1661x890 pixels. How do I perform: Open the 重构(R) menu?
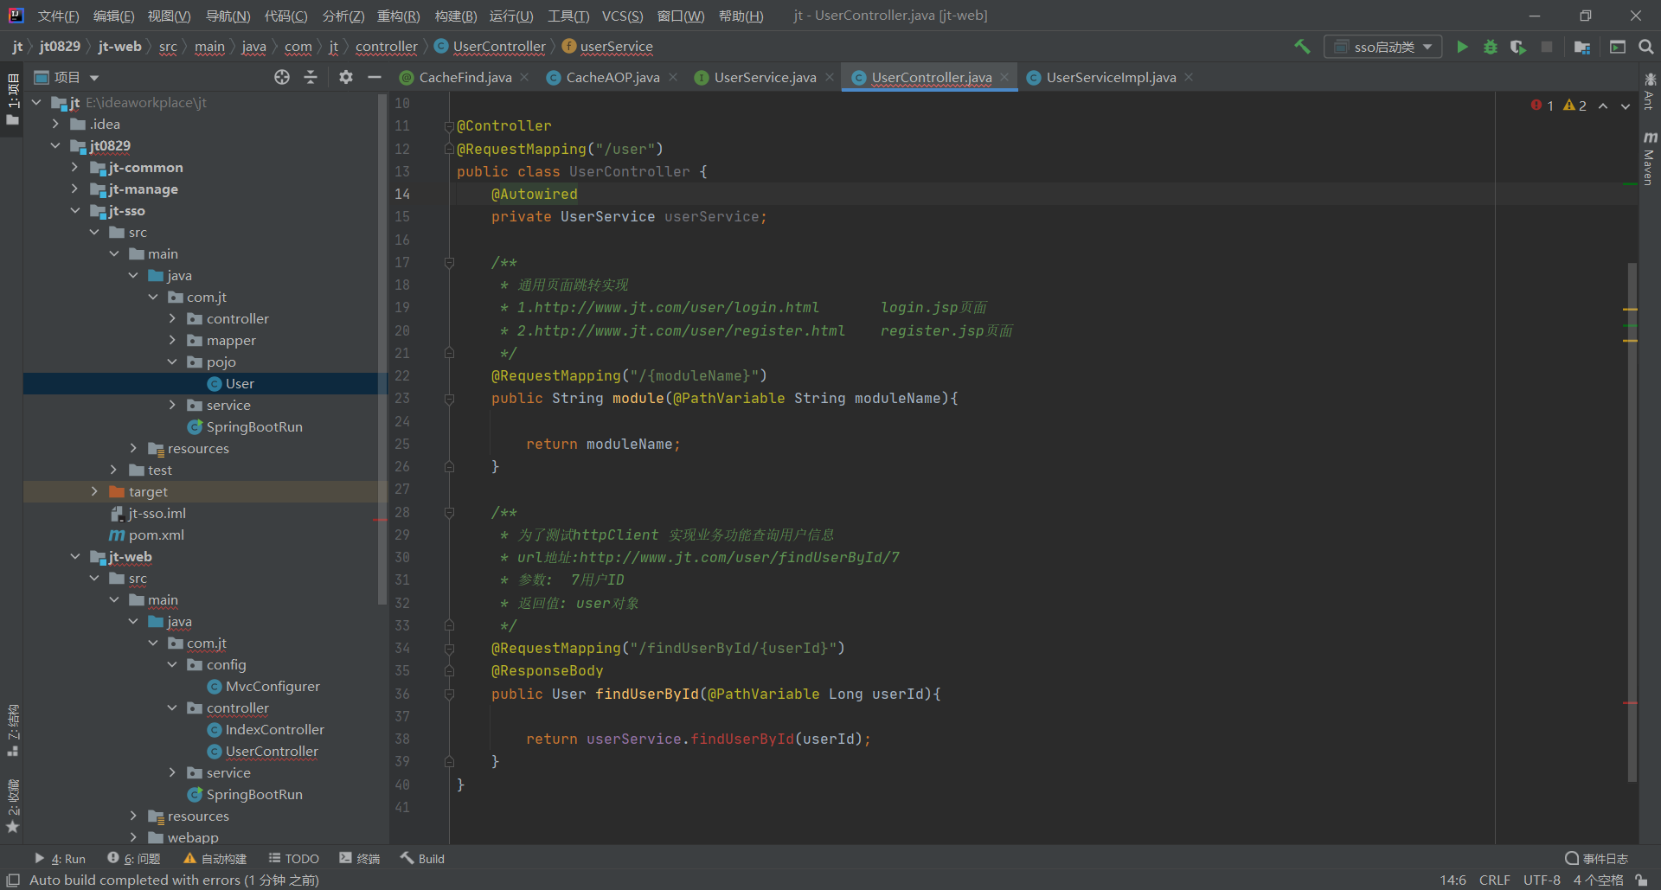pyautogui.click(x=399, y=16)
